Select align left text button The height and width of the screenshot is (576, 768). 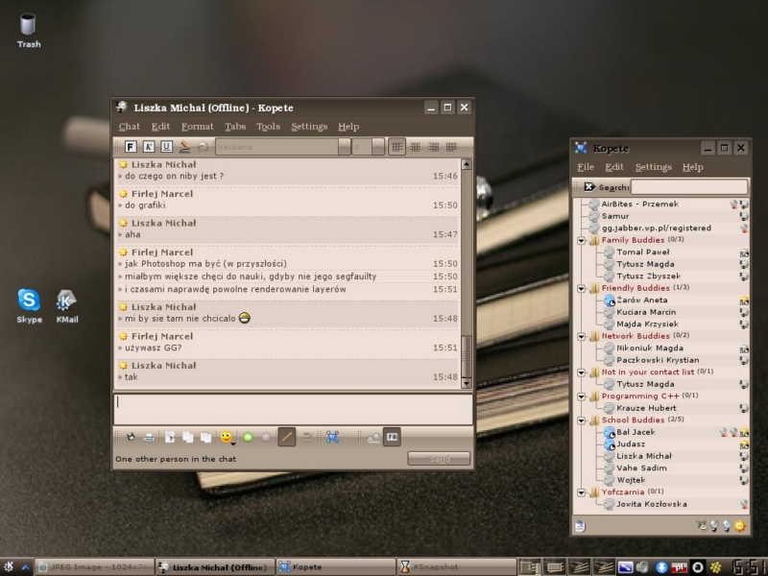pyautogui.click(x=396, y=147)
